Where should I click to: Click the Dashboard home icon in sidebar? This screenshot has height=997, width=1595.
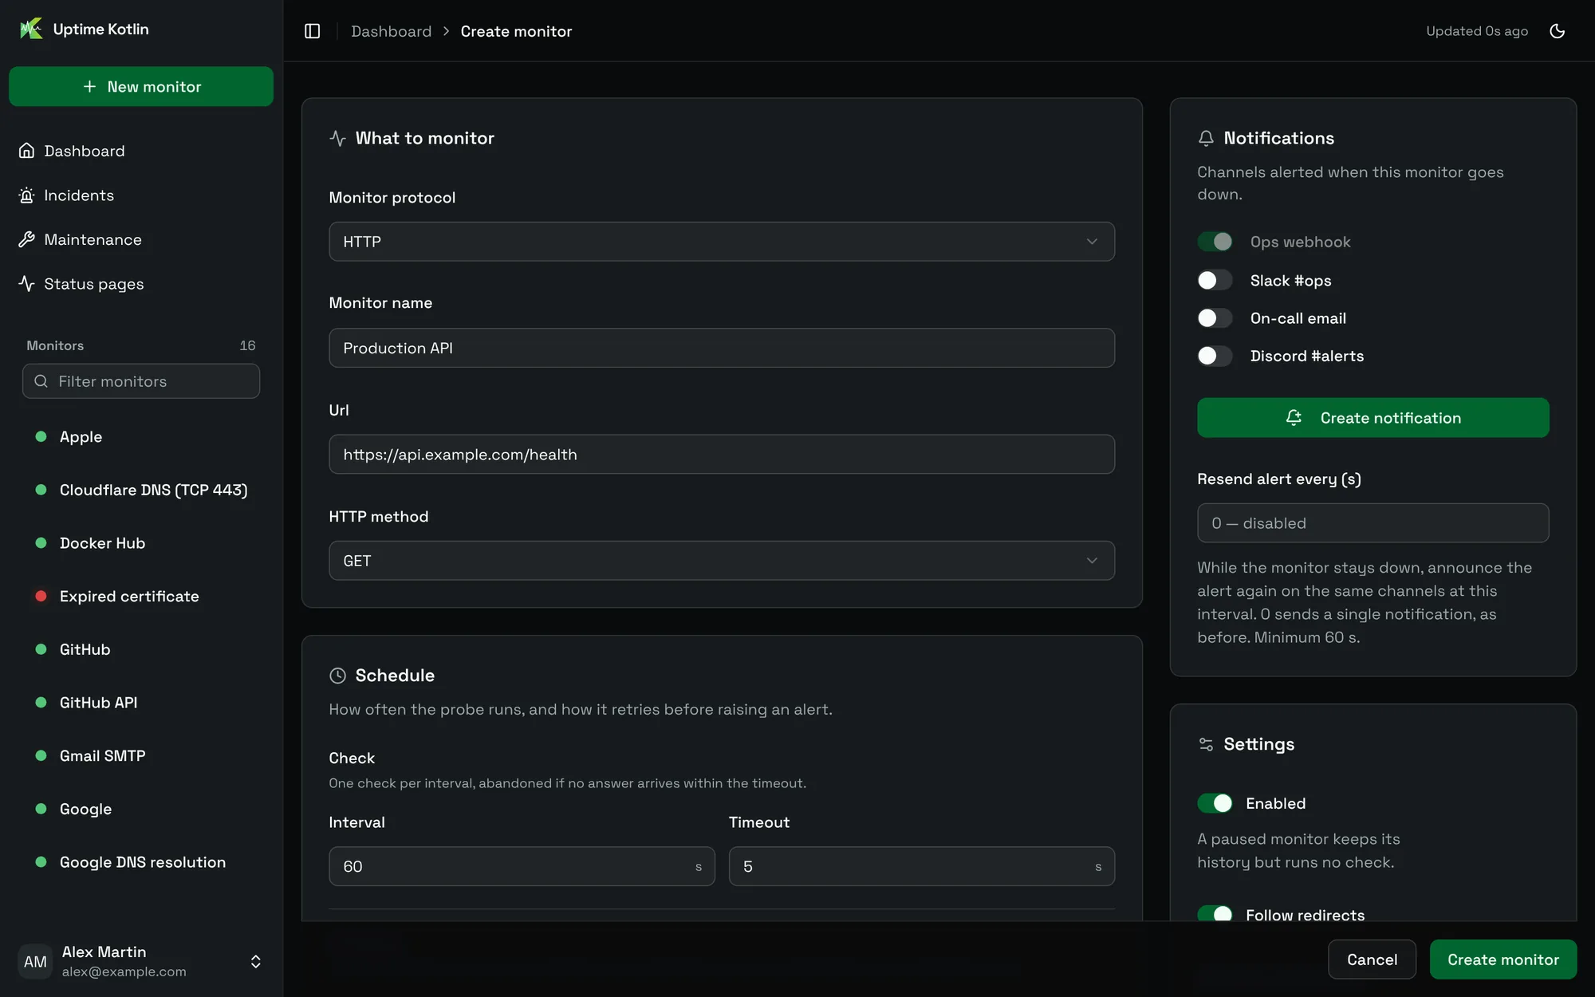pyautogui.click(x=27, y=151)
